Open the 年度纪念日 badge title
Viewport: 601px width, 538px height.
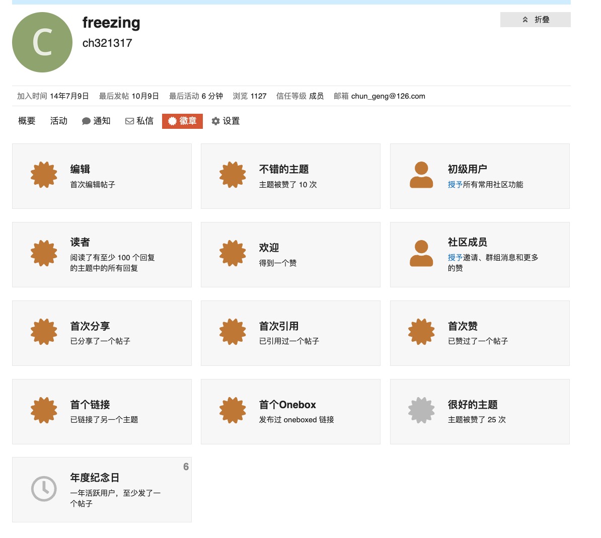pyautogui.click(x=95, y=478)
